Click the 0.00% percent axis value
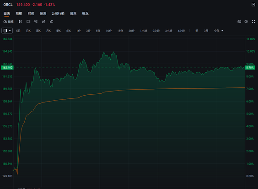This screenshot has height=189, width=258. pyautogui.click(x=250, y=176)
